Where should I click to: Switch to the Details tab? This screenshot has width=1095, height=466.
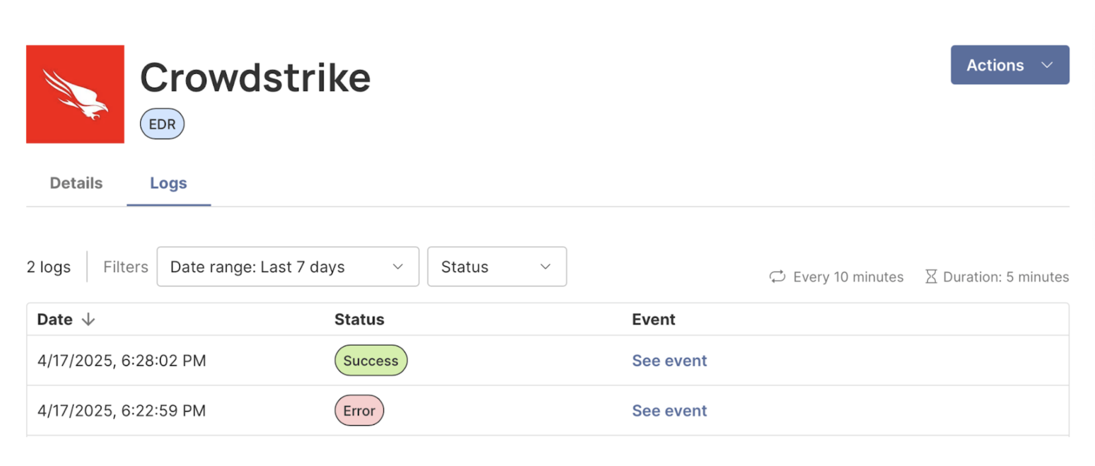tap(76, 183)
